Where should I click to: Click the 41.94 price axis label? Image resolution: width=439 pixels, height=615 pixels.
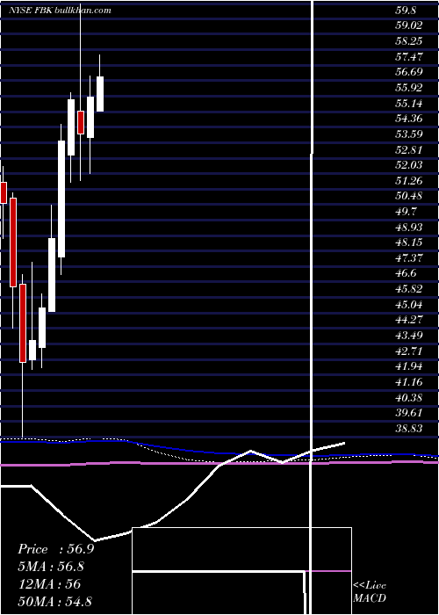[x=408, y=367]
